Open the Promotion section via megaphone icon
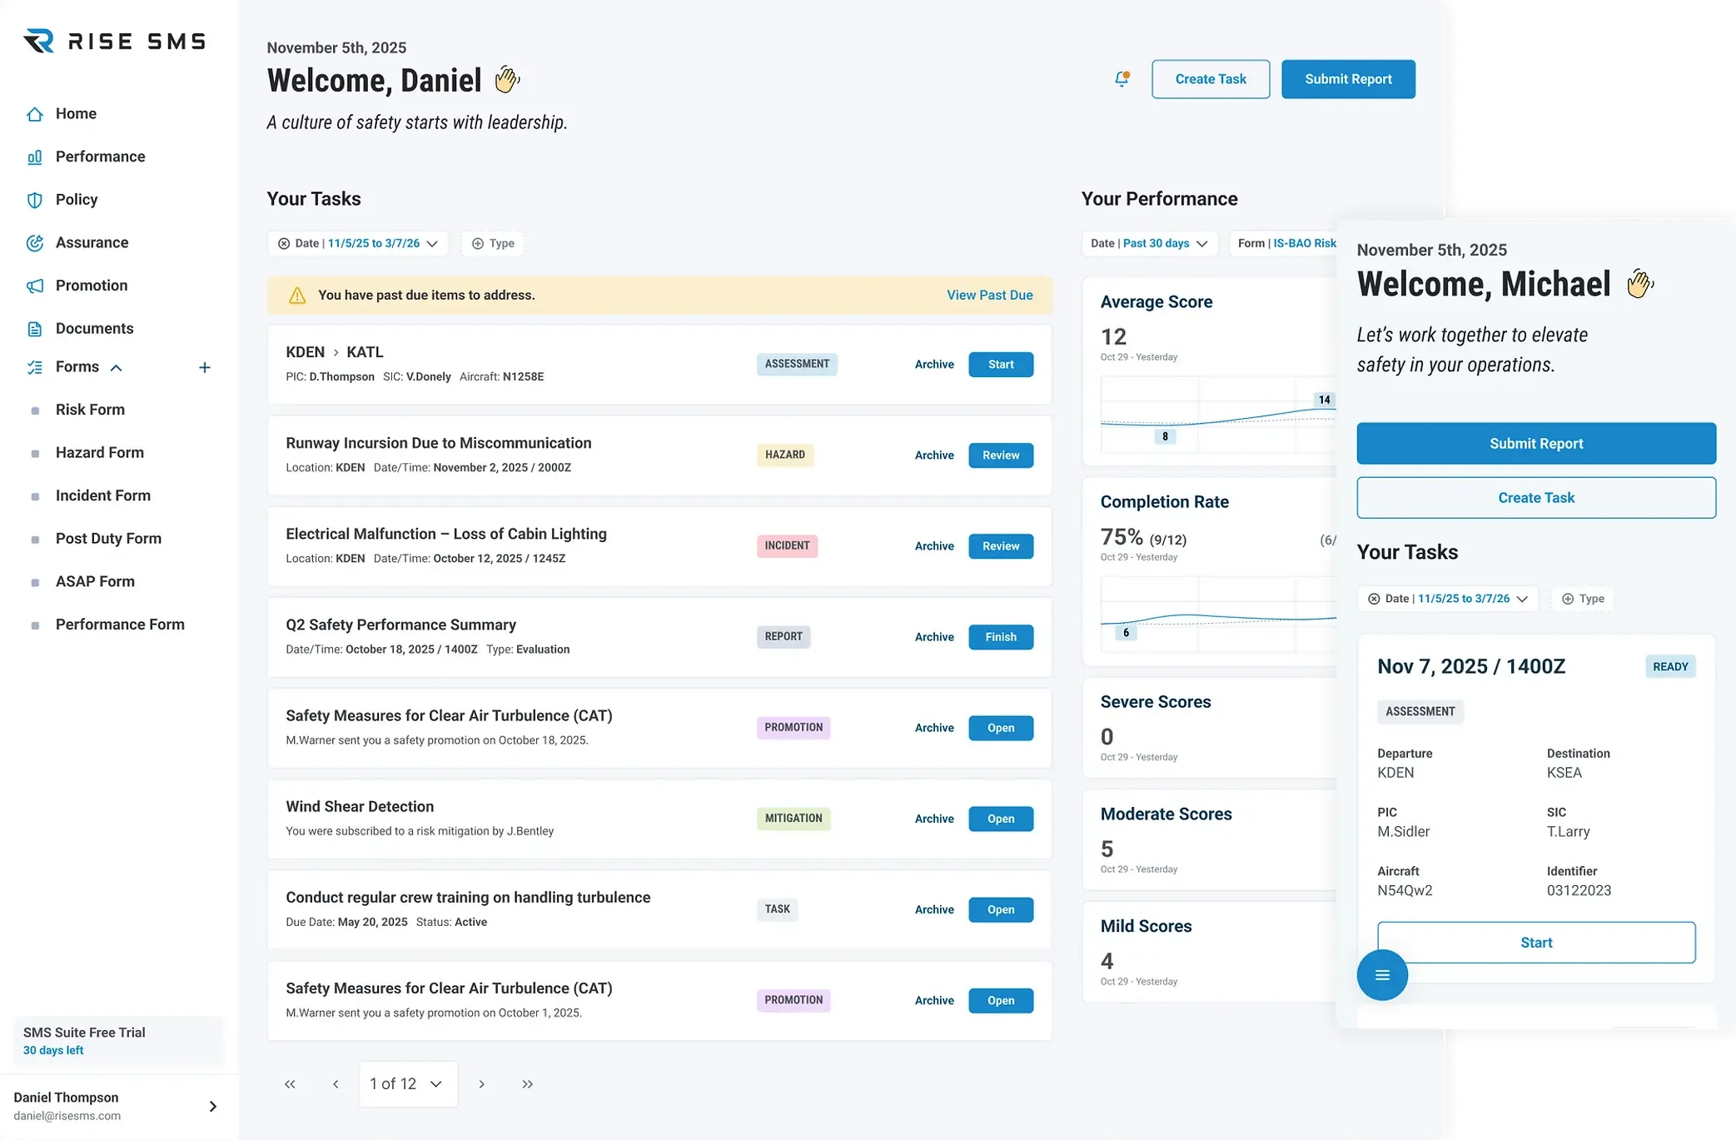This screenshot has height=1140, width=1736. click(x=34, y=285)
